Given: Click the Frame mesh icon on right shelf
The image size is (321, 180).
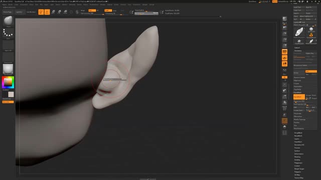Looking at the screenshot, I should point(284,84).
